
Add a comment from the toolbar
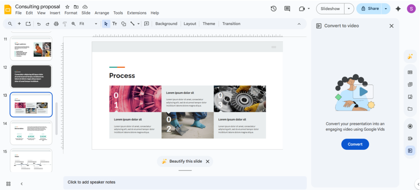coord(146,24)
